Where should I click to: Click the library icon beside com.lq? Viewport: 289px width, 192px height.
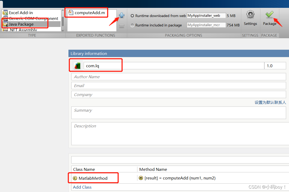77,66
